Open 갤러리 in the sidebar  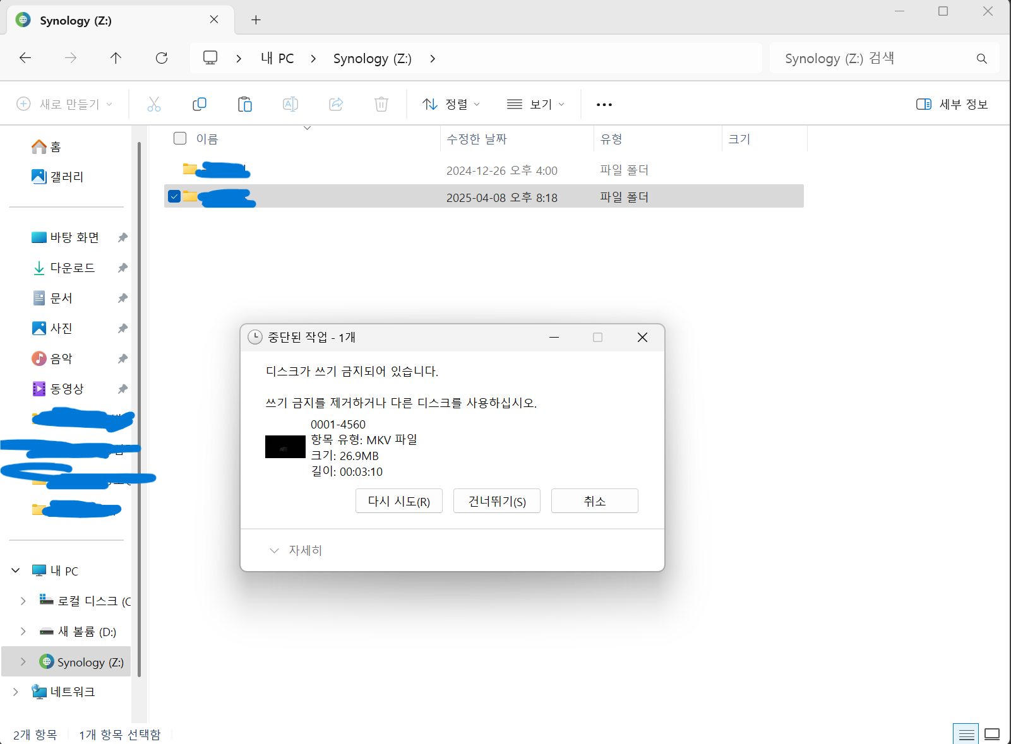click(57, 177)
